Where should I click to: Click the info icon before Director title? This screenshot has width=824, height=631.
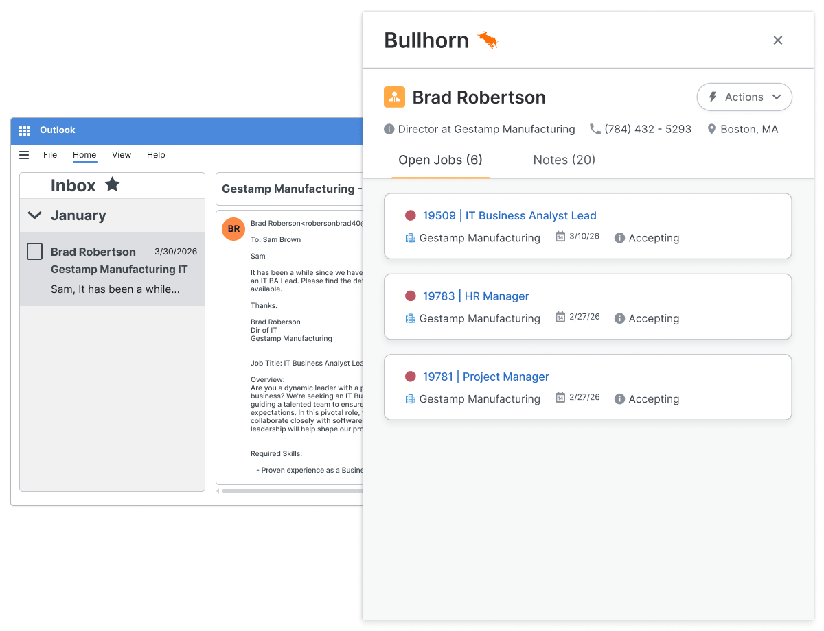point(389,129)
